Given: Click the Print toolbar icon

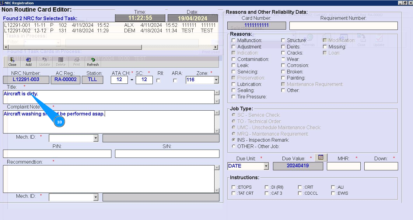Looking at the screenshot, I should (x=77, y=62).
